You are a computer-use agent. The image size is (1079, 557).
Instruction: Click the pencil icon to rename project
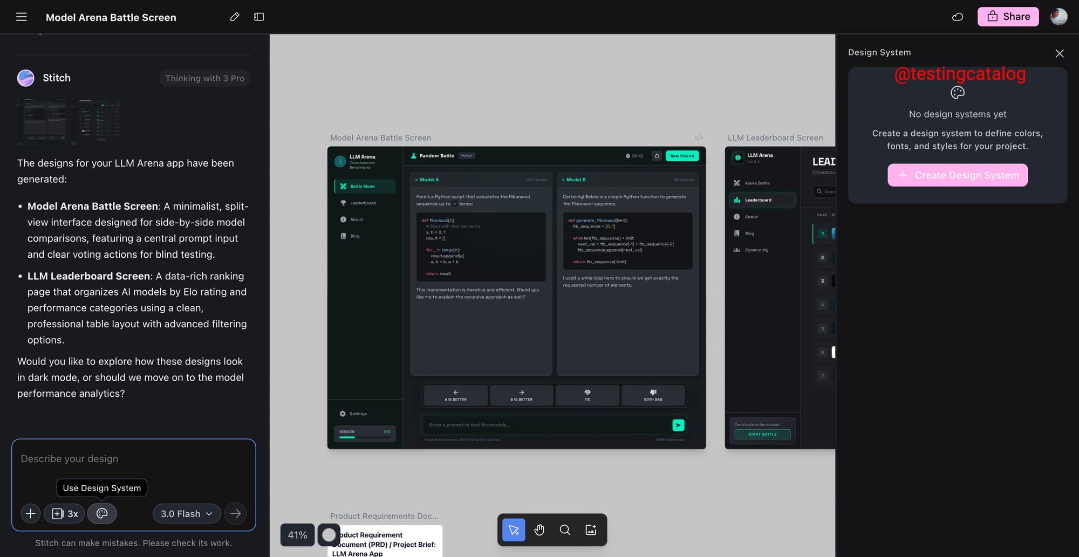[235, 17]
